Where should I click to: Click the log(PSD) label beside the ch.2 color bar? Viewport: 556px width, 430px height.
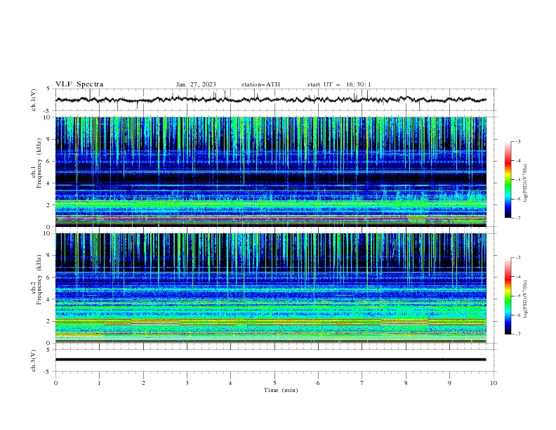click(525, 299)
